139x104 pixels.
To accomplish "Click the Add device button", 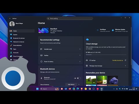I will 71,84.
